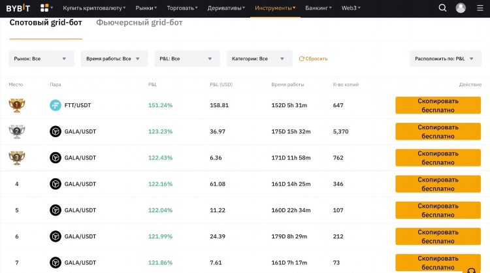Click GALA coin icon in 121.86% row

pyautogui.click(x=56, y=263)
